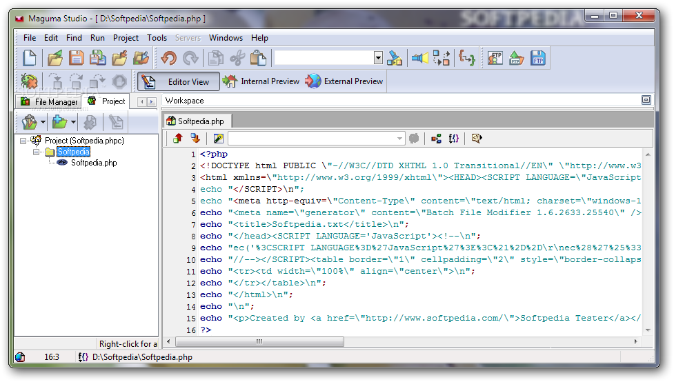Click the curly braces matching icon
Screen dimensions: 674x382
point(467,58)
